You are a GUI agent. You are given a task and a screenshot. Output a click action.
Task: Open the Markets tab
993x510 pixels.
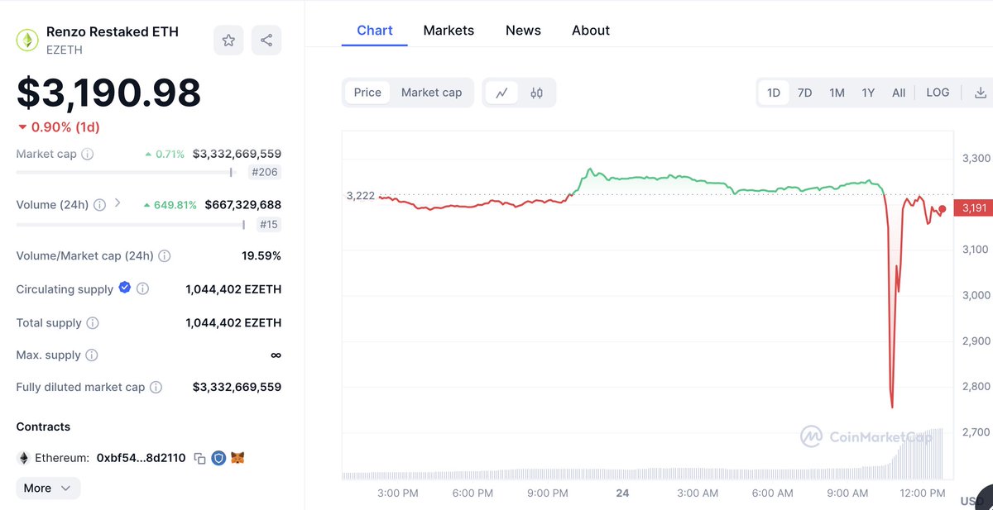coord(449,31)
